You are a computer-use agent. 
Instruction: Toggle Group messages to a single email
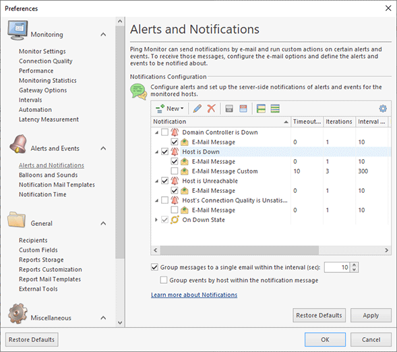coord(154,267)
